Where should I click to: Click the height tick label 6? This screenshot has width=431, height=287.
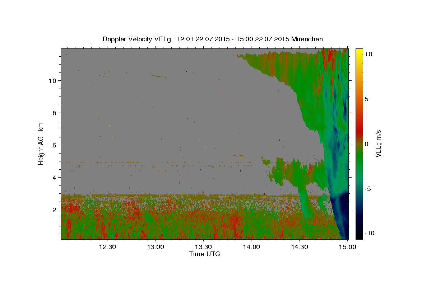click(55, 145)
